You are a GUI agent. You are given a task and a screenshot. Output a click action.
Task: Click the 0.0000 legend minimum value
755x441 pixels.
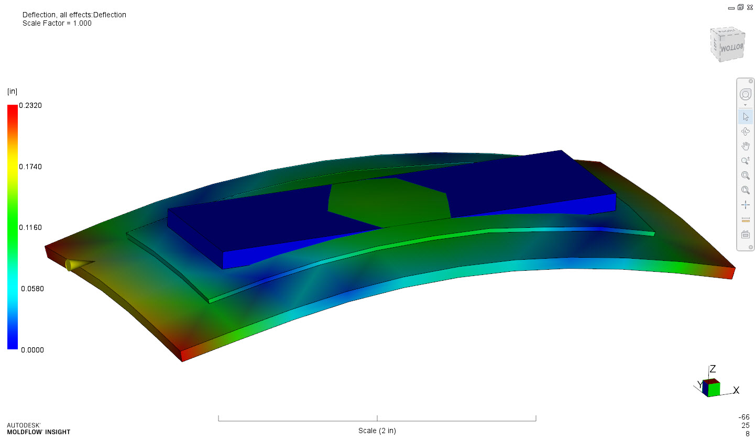point(32,350)
